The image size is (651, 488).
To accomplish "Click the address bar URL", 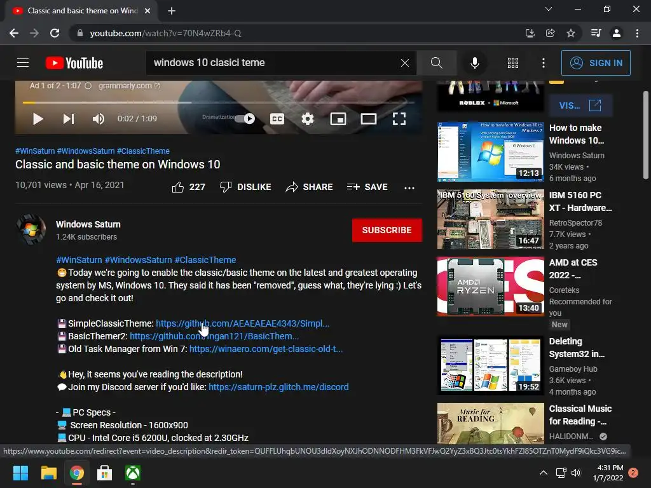I will tap(165, 33).
